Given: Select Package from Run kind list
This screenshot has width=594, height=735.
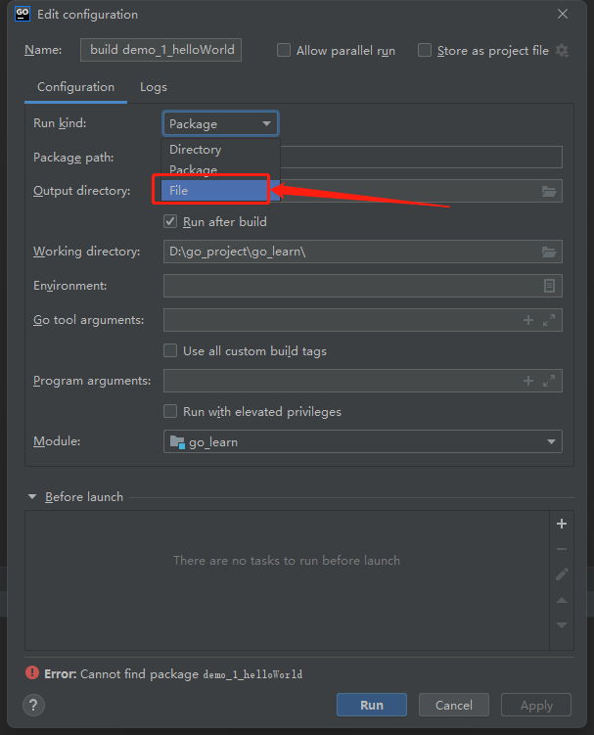Looking at the screenshot, I should pyautogui.click(x=221, y=169).
